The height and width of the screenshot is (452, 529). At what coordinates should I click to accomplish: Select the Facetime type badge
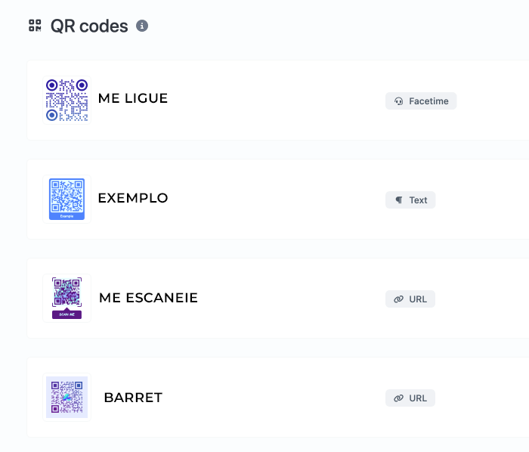click(421, 101)
